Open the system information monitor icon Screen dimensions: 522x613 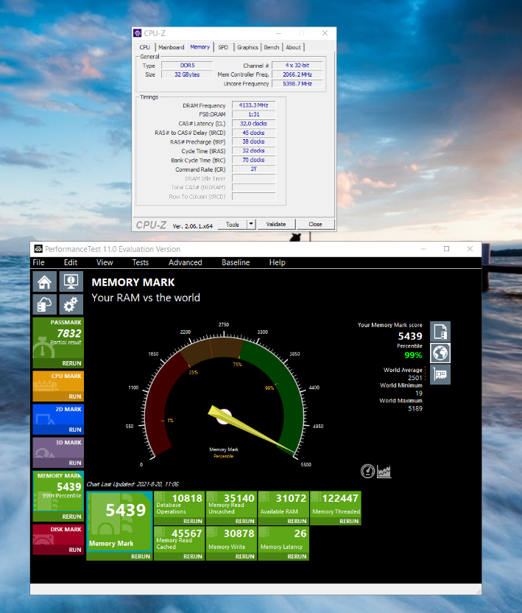coord(71,281)
